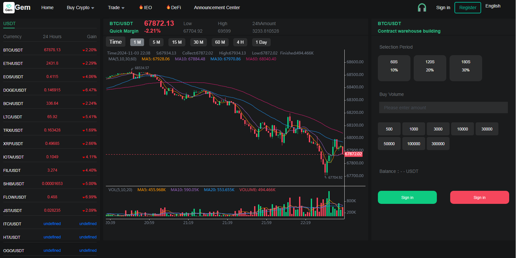Select the 60S 10% period option
The width and height of the screenshot is (516, 258).
pos(394,68)
